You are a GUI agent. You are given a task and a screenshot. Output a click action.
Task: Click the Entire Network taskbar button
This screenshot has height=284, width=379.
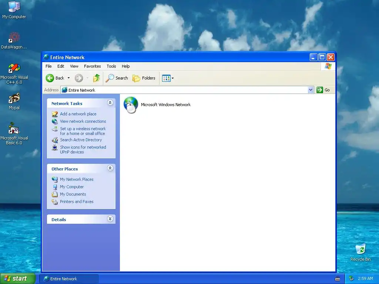(x=69, y=279)
